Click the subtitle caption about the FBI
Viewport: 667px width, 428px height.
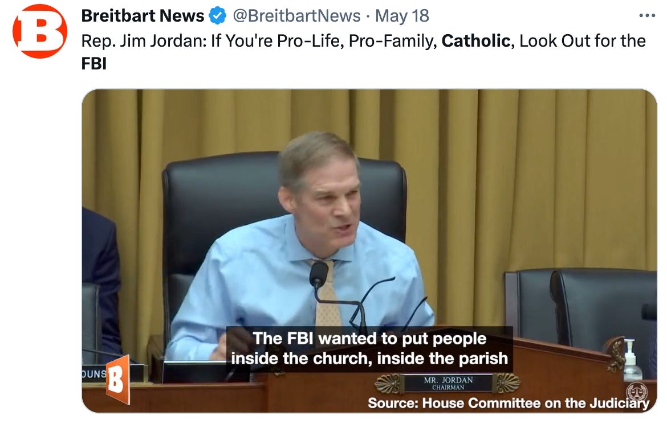tap(369, 348)
